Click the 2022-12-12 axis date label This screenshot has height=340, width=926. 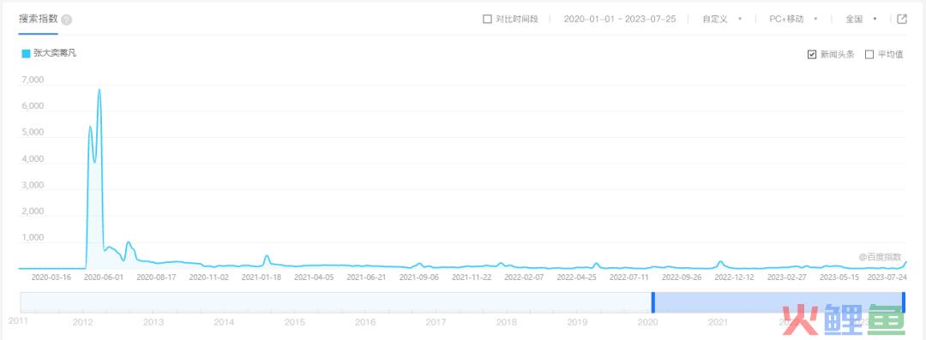point(735,277)
